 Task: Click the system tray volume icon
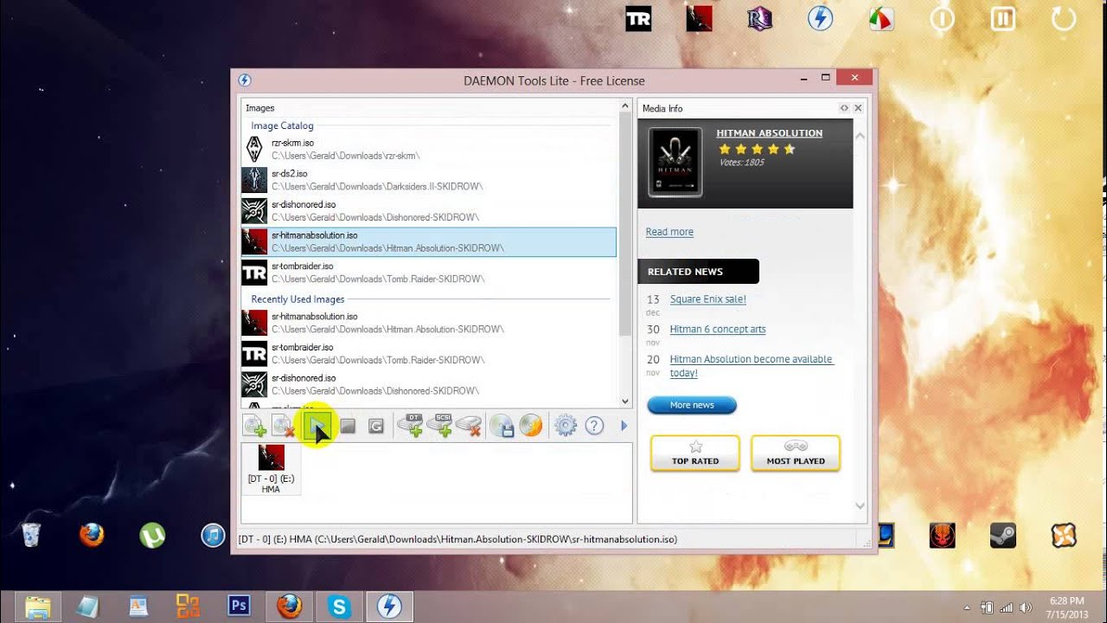(x=1026, y=607)
